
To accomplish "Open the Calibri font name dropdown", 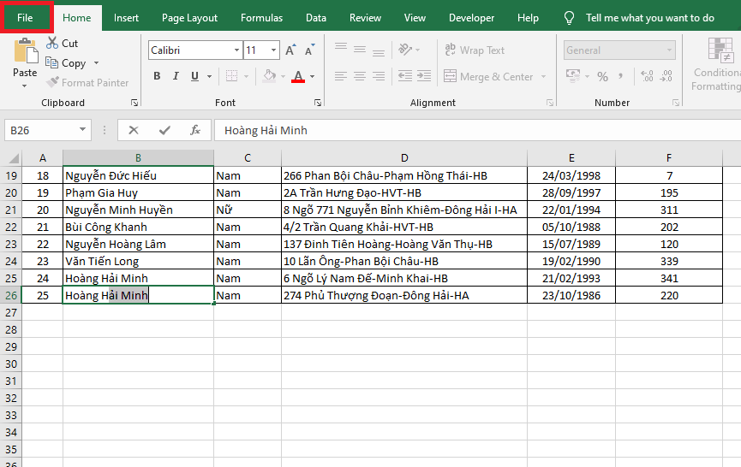I will point(235,50).
